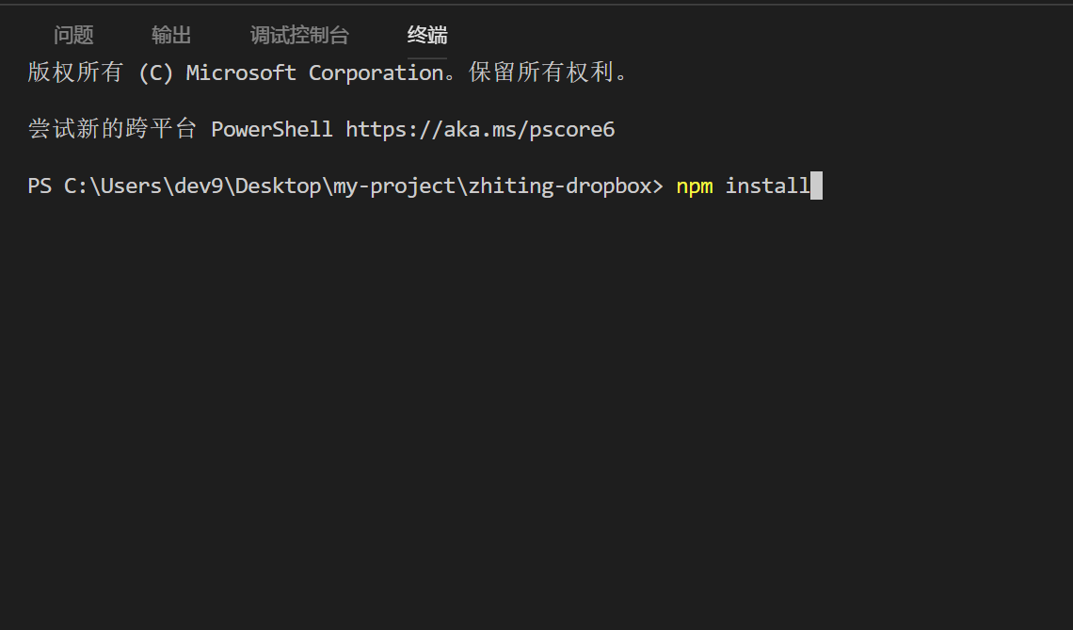Click the 保留所有权利 text

tap(540, 73)
